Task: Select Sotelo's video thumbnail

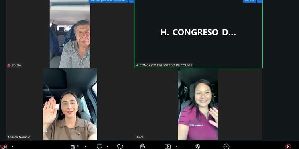Action: click(70, 34)
